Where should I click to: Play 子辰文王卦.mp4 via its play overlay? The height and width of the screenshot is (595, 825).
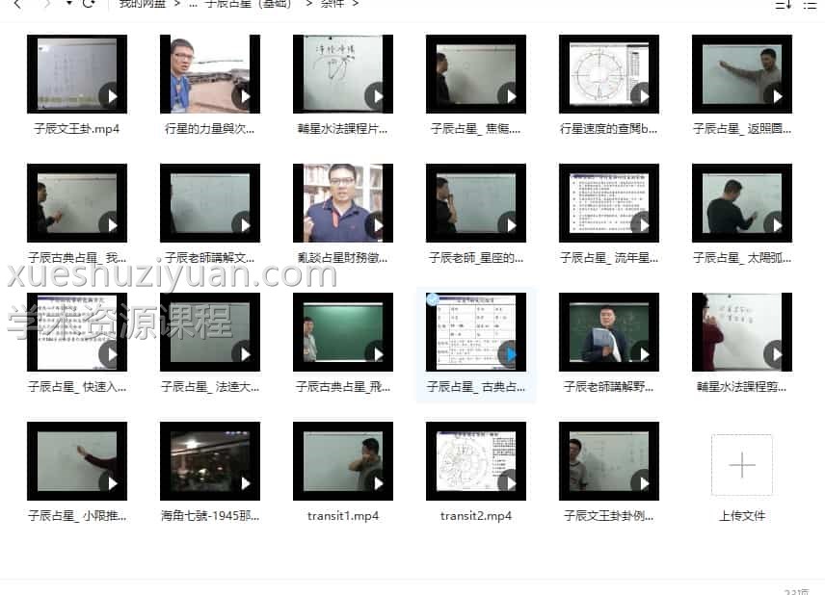pos(114,97)
